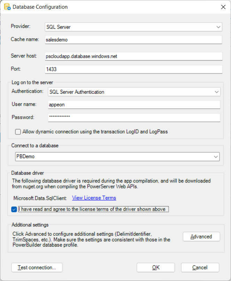The width and height of the screenshot is (231, 281).
Task: Enable Allow dynamic connection checkbox
Action: click(18, 132)
